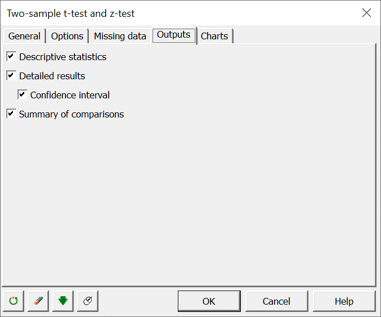
Task: Toggle the Summary of comparisons checkbox
Action: 11,114
